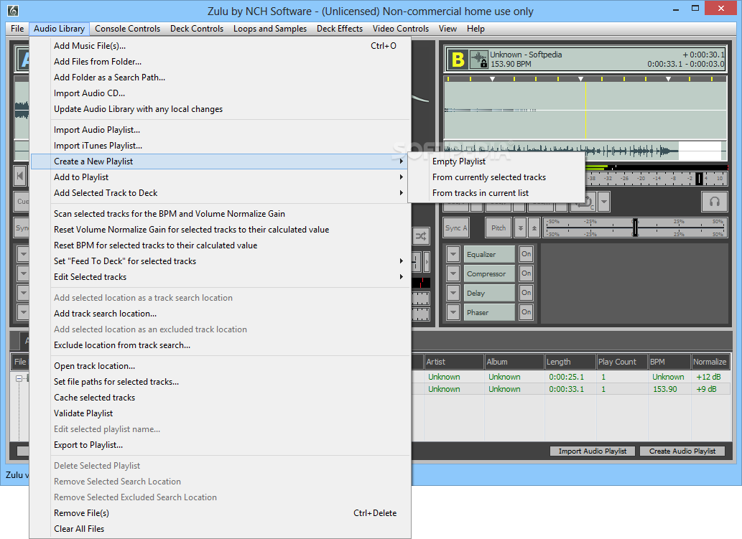Click the Import Audio Playlist button
Image resolution: width=742 pixels, height=539 pixels.
[593, 451]
